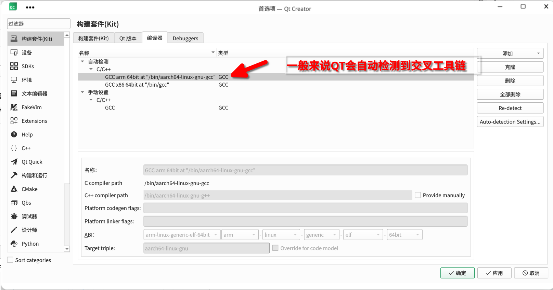Screen dimensions: 553x290
Task: Open the Debugger bug icon (调试器)
Action: [14, 216]
